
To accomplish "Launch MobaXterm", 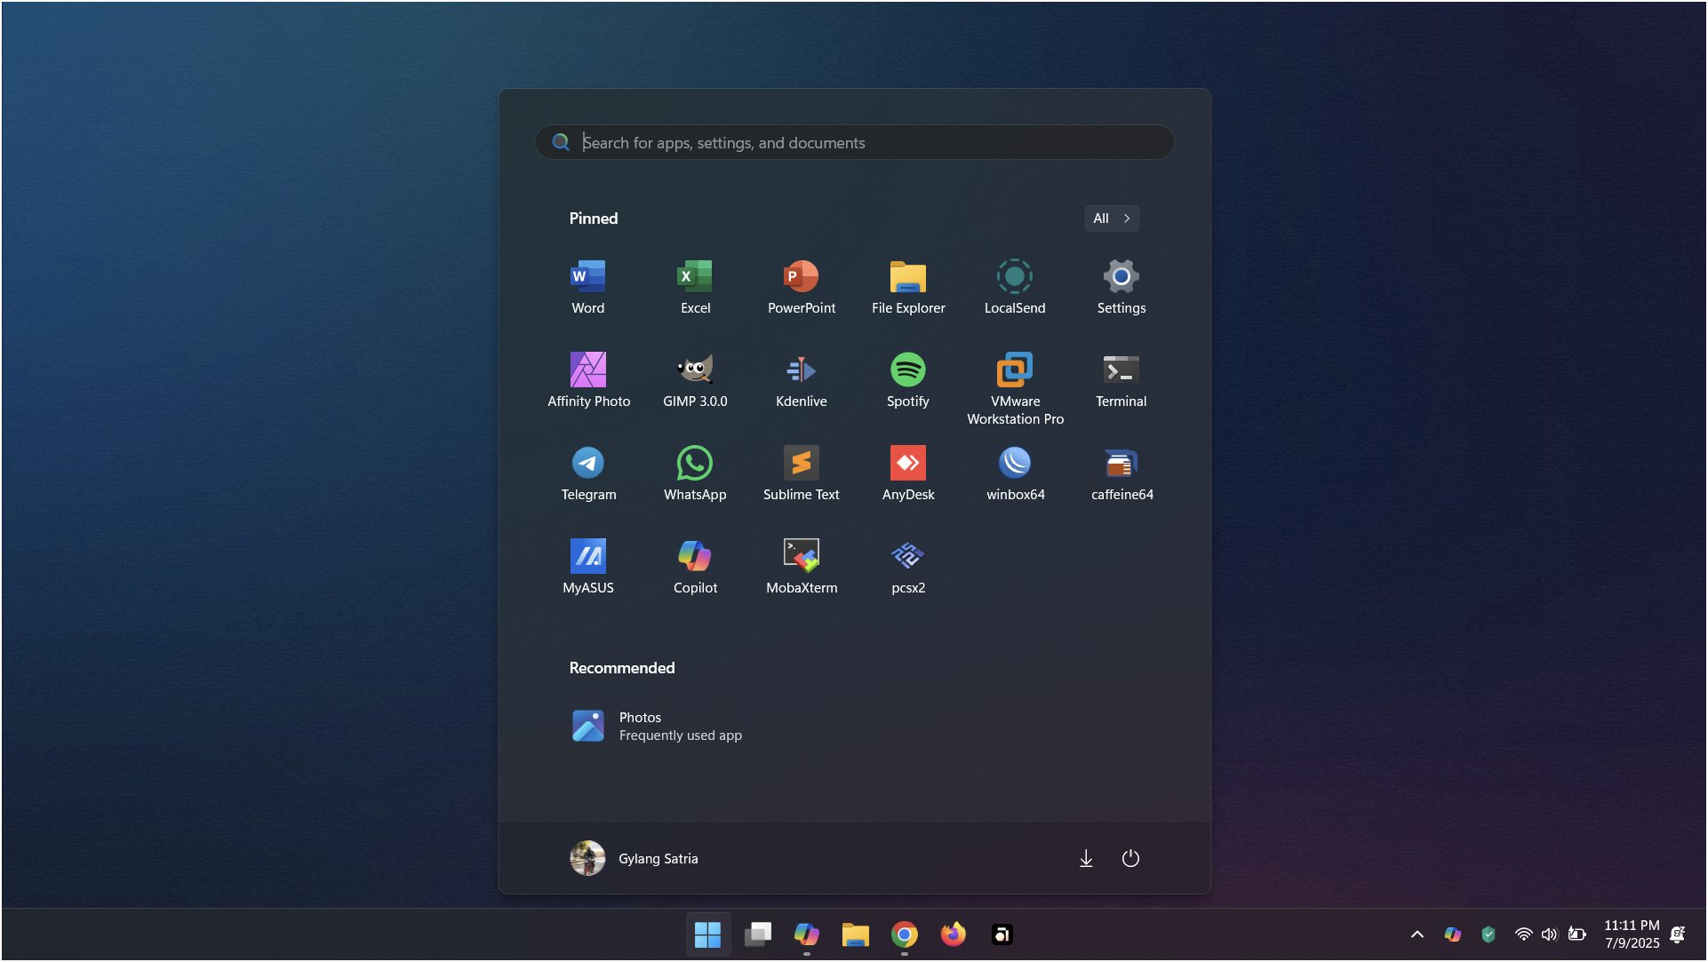I will point(802,568).
